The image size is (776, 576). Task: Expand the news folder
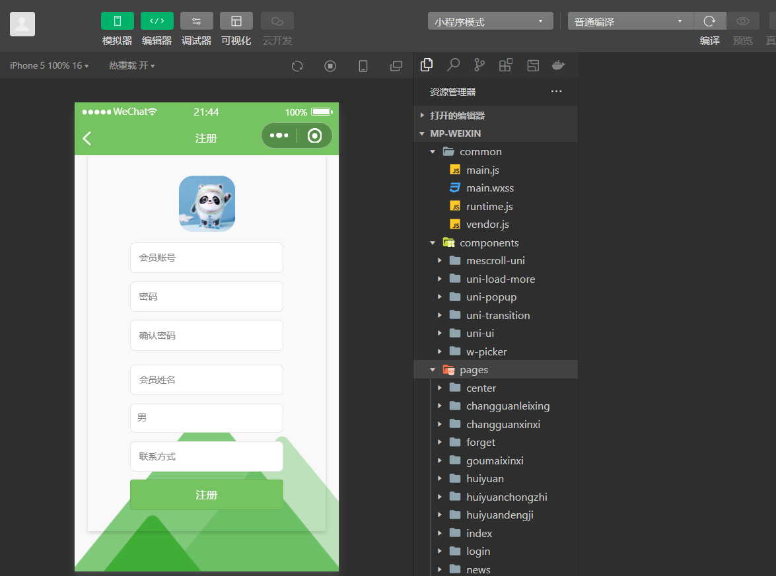(x=495, y=569)
